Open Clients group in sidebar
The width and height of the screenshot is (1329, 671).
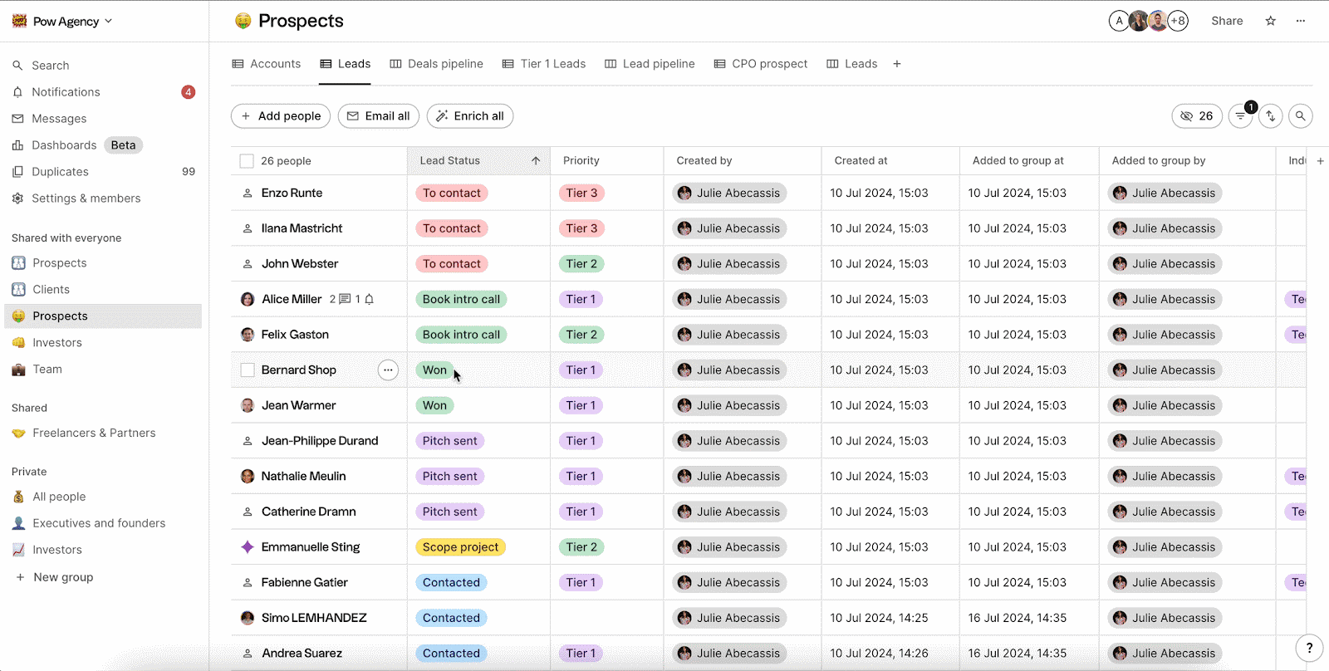(51, 290)
